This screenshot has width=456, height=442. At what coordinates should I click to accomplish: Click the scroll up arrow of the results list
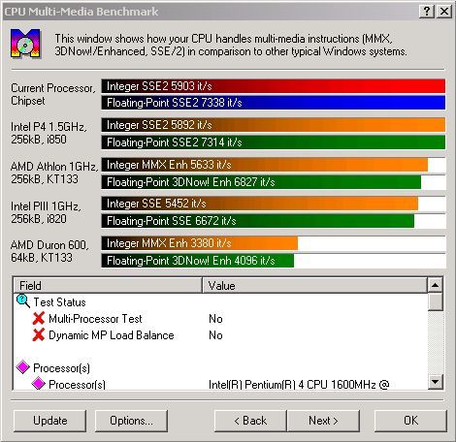pyautogui.click(x=435, y=285)
